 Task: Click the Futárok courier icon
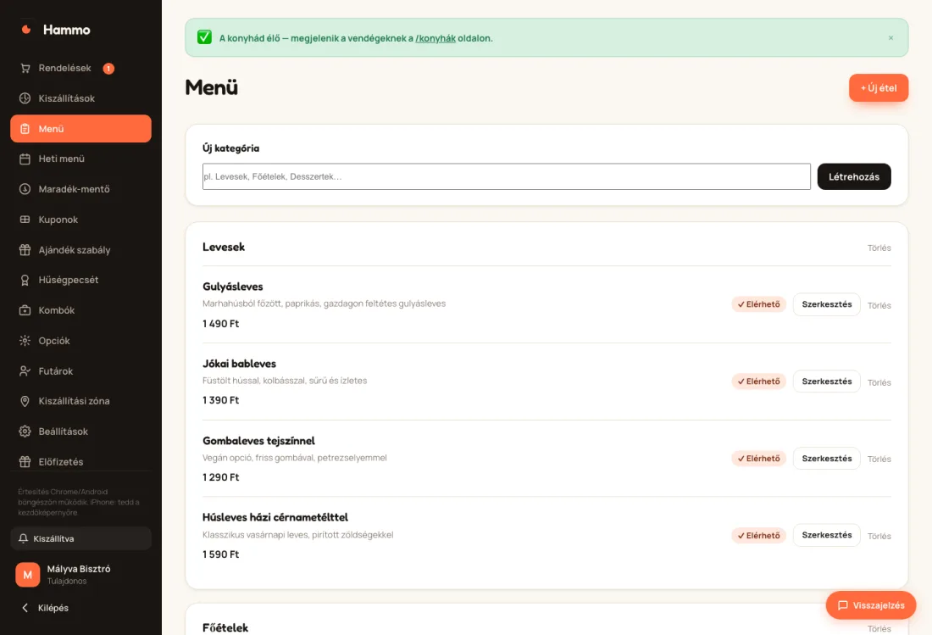[x=25, y=371]
